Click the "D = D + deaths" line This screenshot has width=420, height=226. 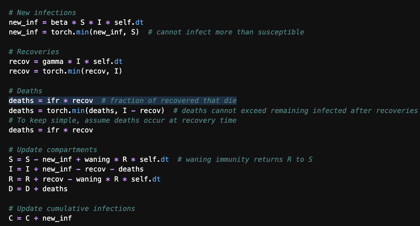pos(38,188)
